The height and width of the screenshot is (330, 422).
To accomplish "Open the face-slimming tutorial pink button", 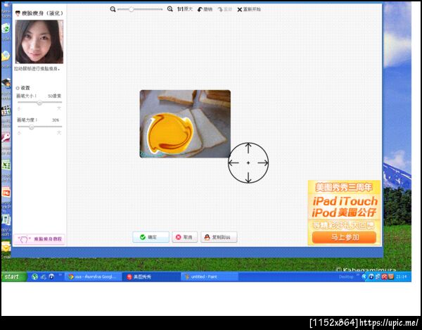I will [x=39, y=239].
